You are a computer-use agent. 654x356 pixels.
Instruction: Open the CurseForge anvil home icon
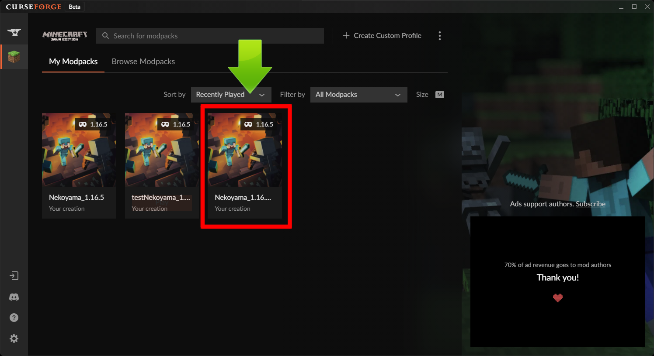(14, 32)
